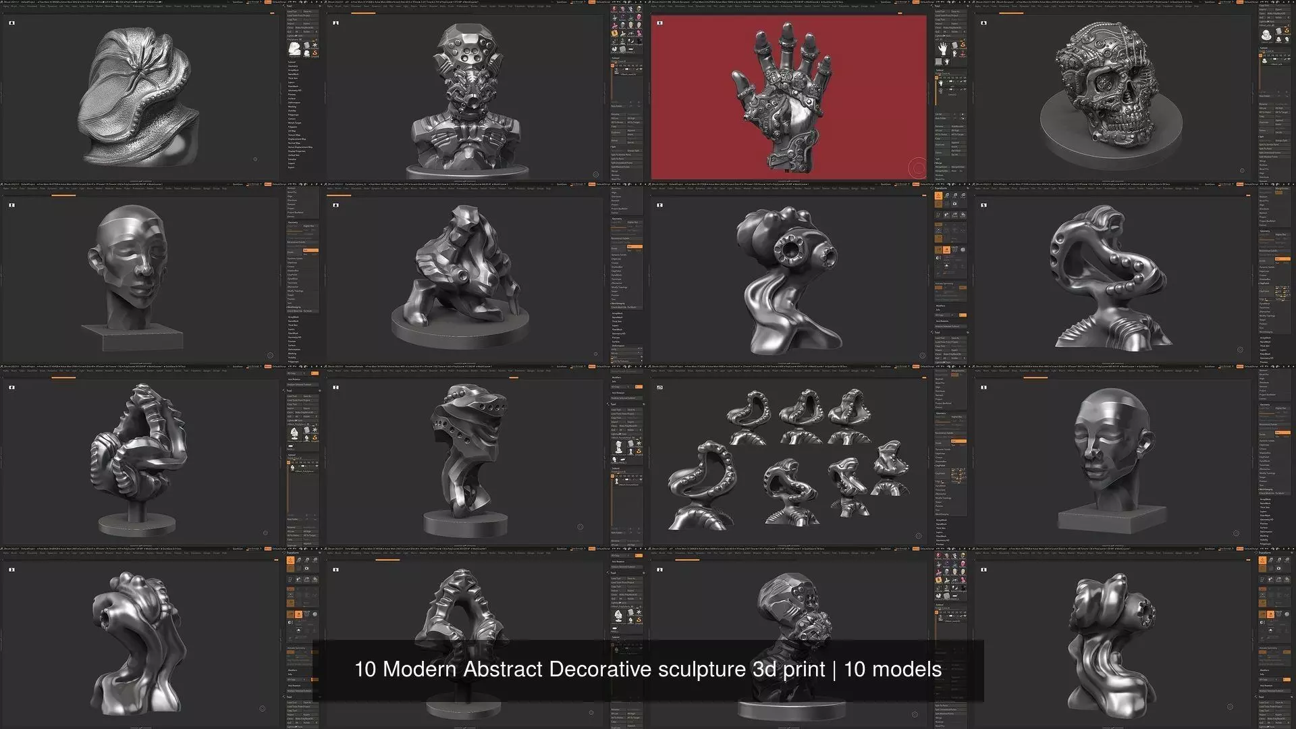Open the looping tentacle with beads sculpture
The width and height of the screenshot is (1296, 729).
(1112, 278)
